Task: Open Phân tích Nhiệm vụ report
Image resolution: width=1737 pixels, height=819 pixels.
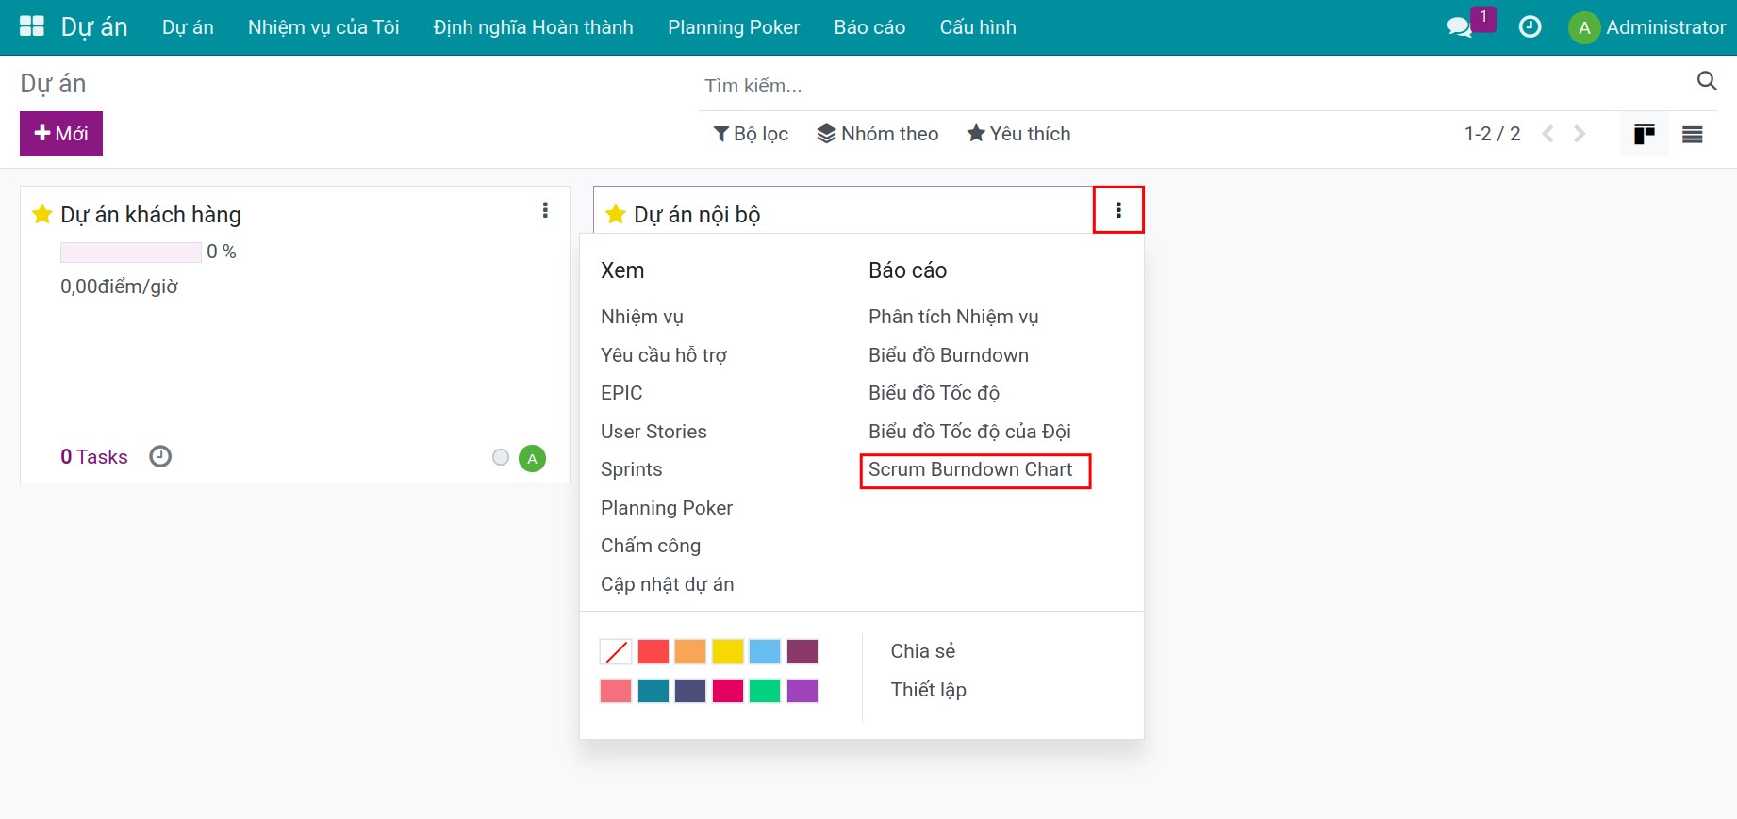Action: (953, 317)
